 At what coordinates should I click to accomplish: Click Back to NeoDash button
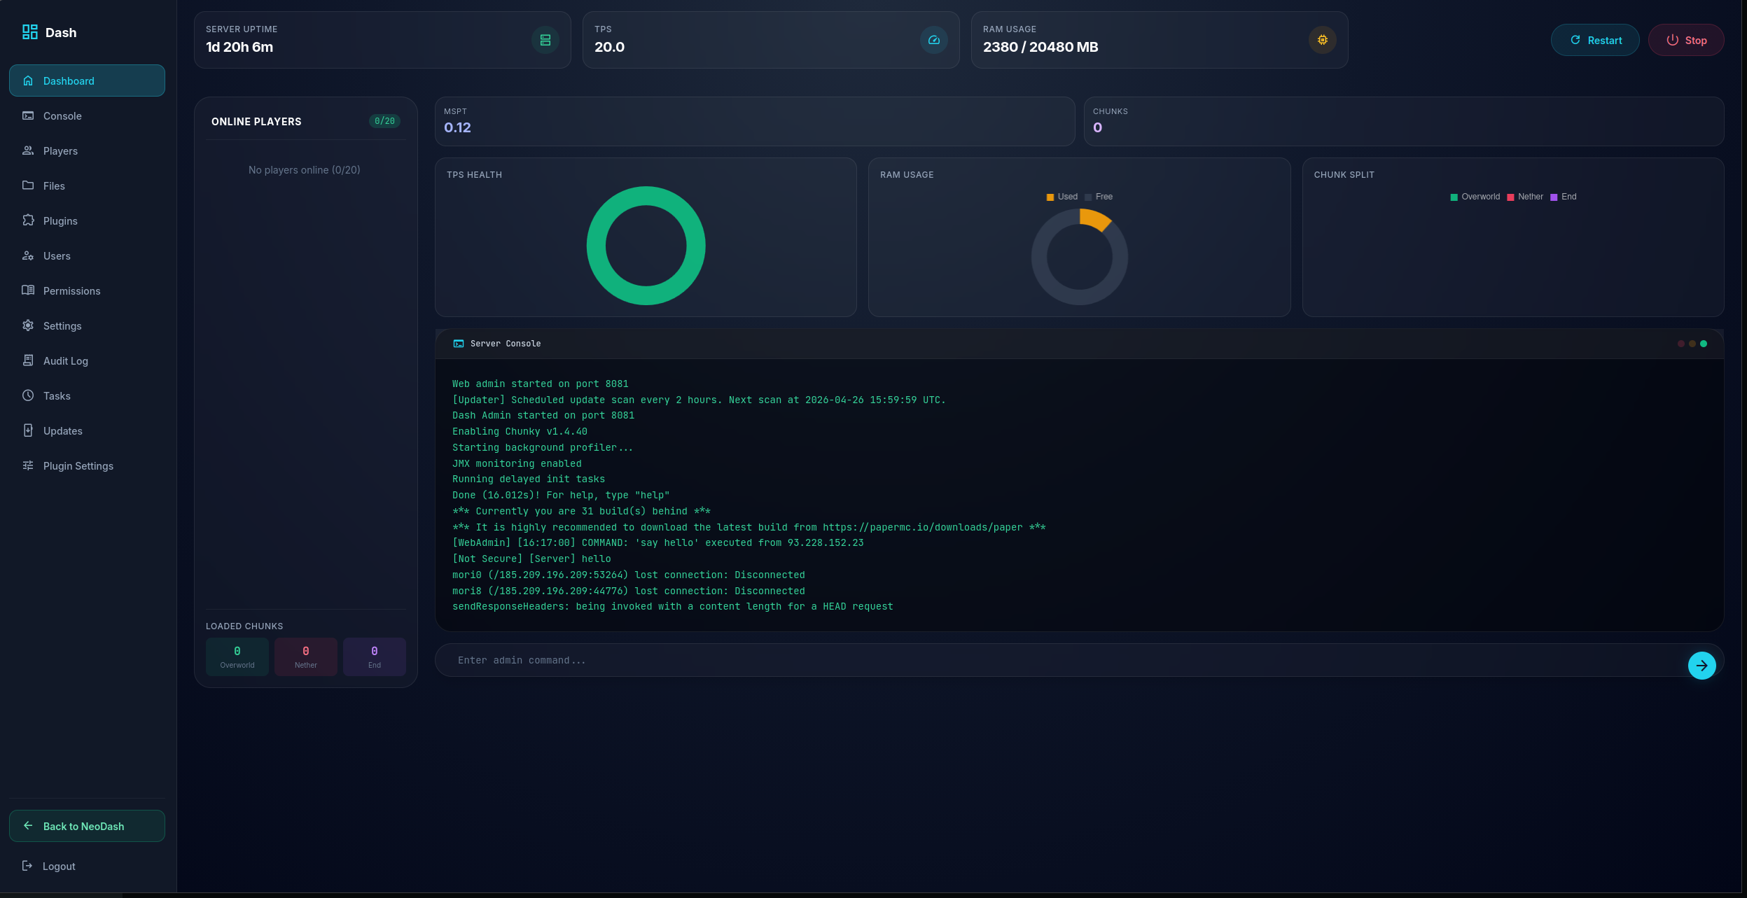tap(87, 826)
